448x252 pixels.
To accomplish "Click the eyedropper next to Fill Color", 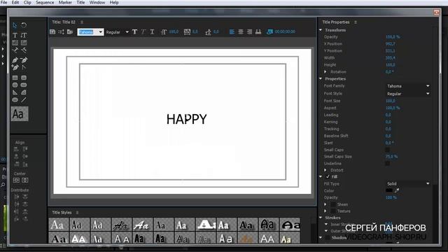I will pyautogui.click(x=397, y=190).
